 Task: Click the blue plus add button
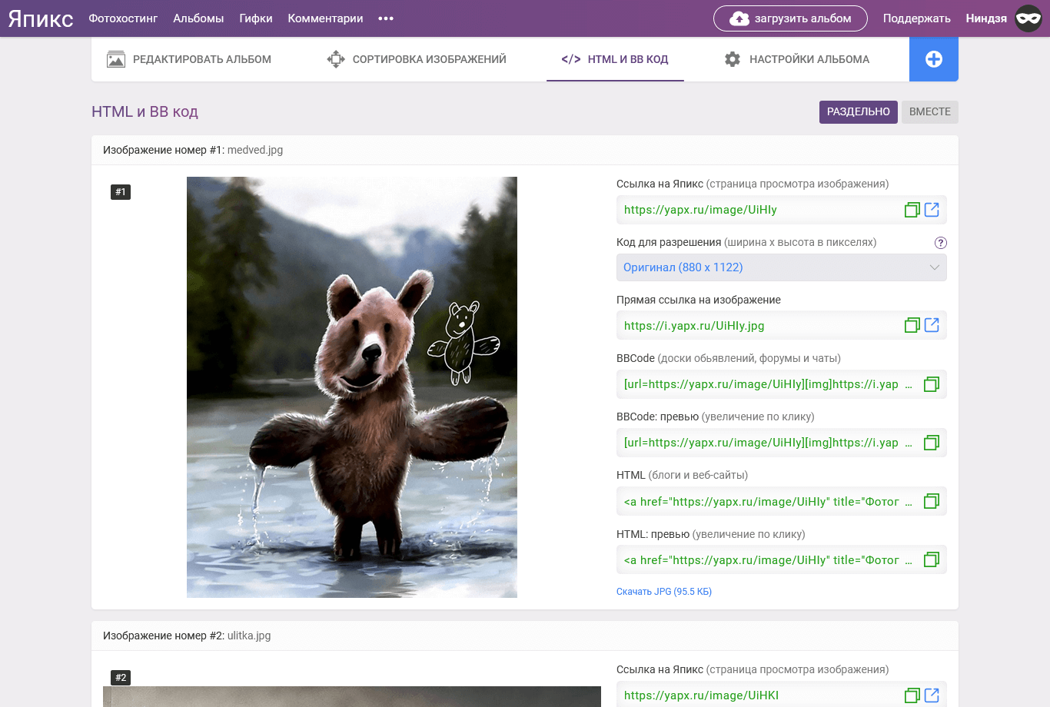(933, 59)
